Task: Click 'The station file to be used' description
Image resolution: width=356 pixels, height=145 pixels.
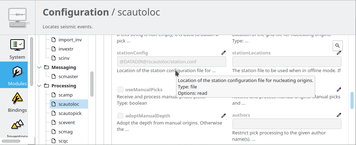Action: click(x=286, y=71)
